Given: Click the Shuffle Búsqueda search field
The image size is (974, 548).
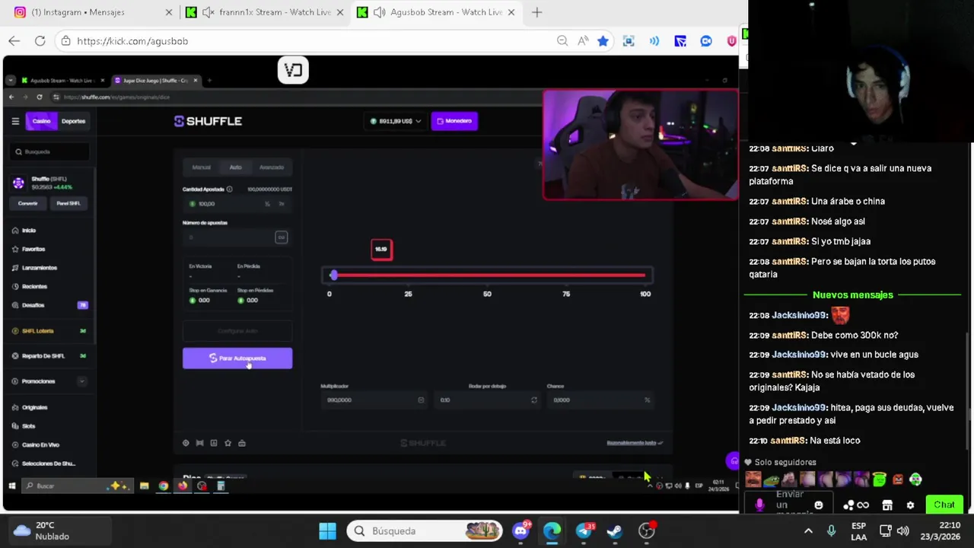Looking at the screenshot, I should [50, 151].
